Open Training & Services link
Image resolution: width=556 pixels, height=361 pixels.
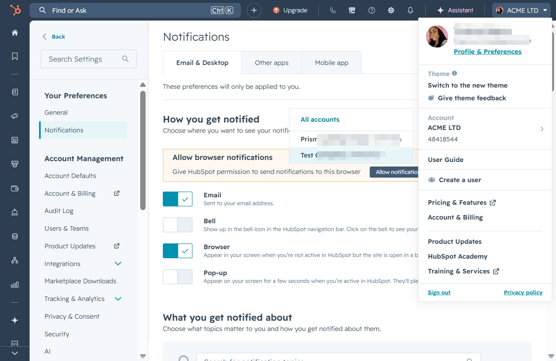coord(463,271)
